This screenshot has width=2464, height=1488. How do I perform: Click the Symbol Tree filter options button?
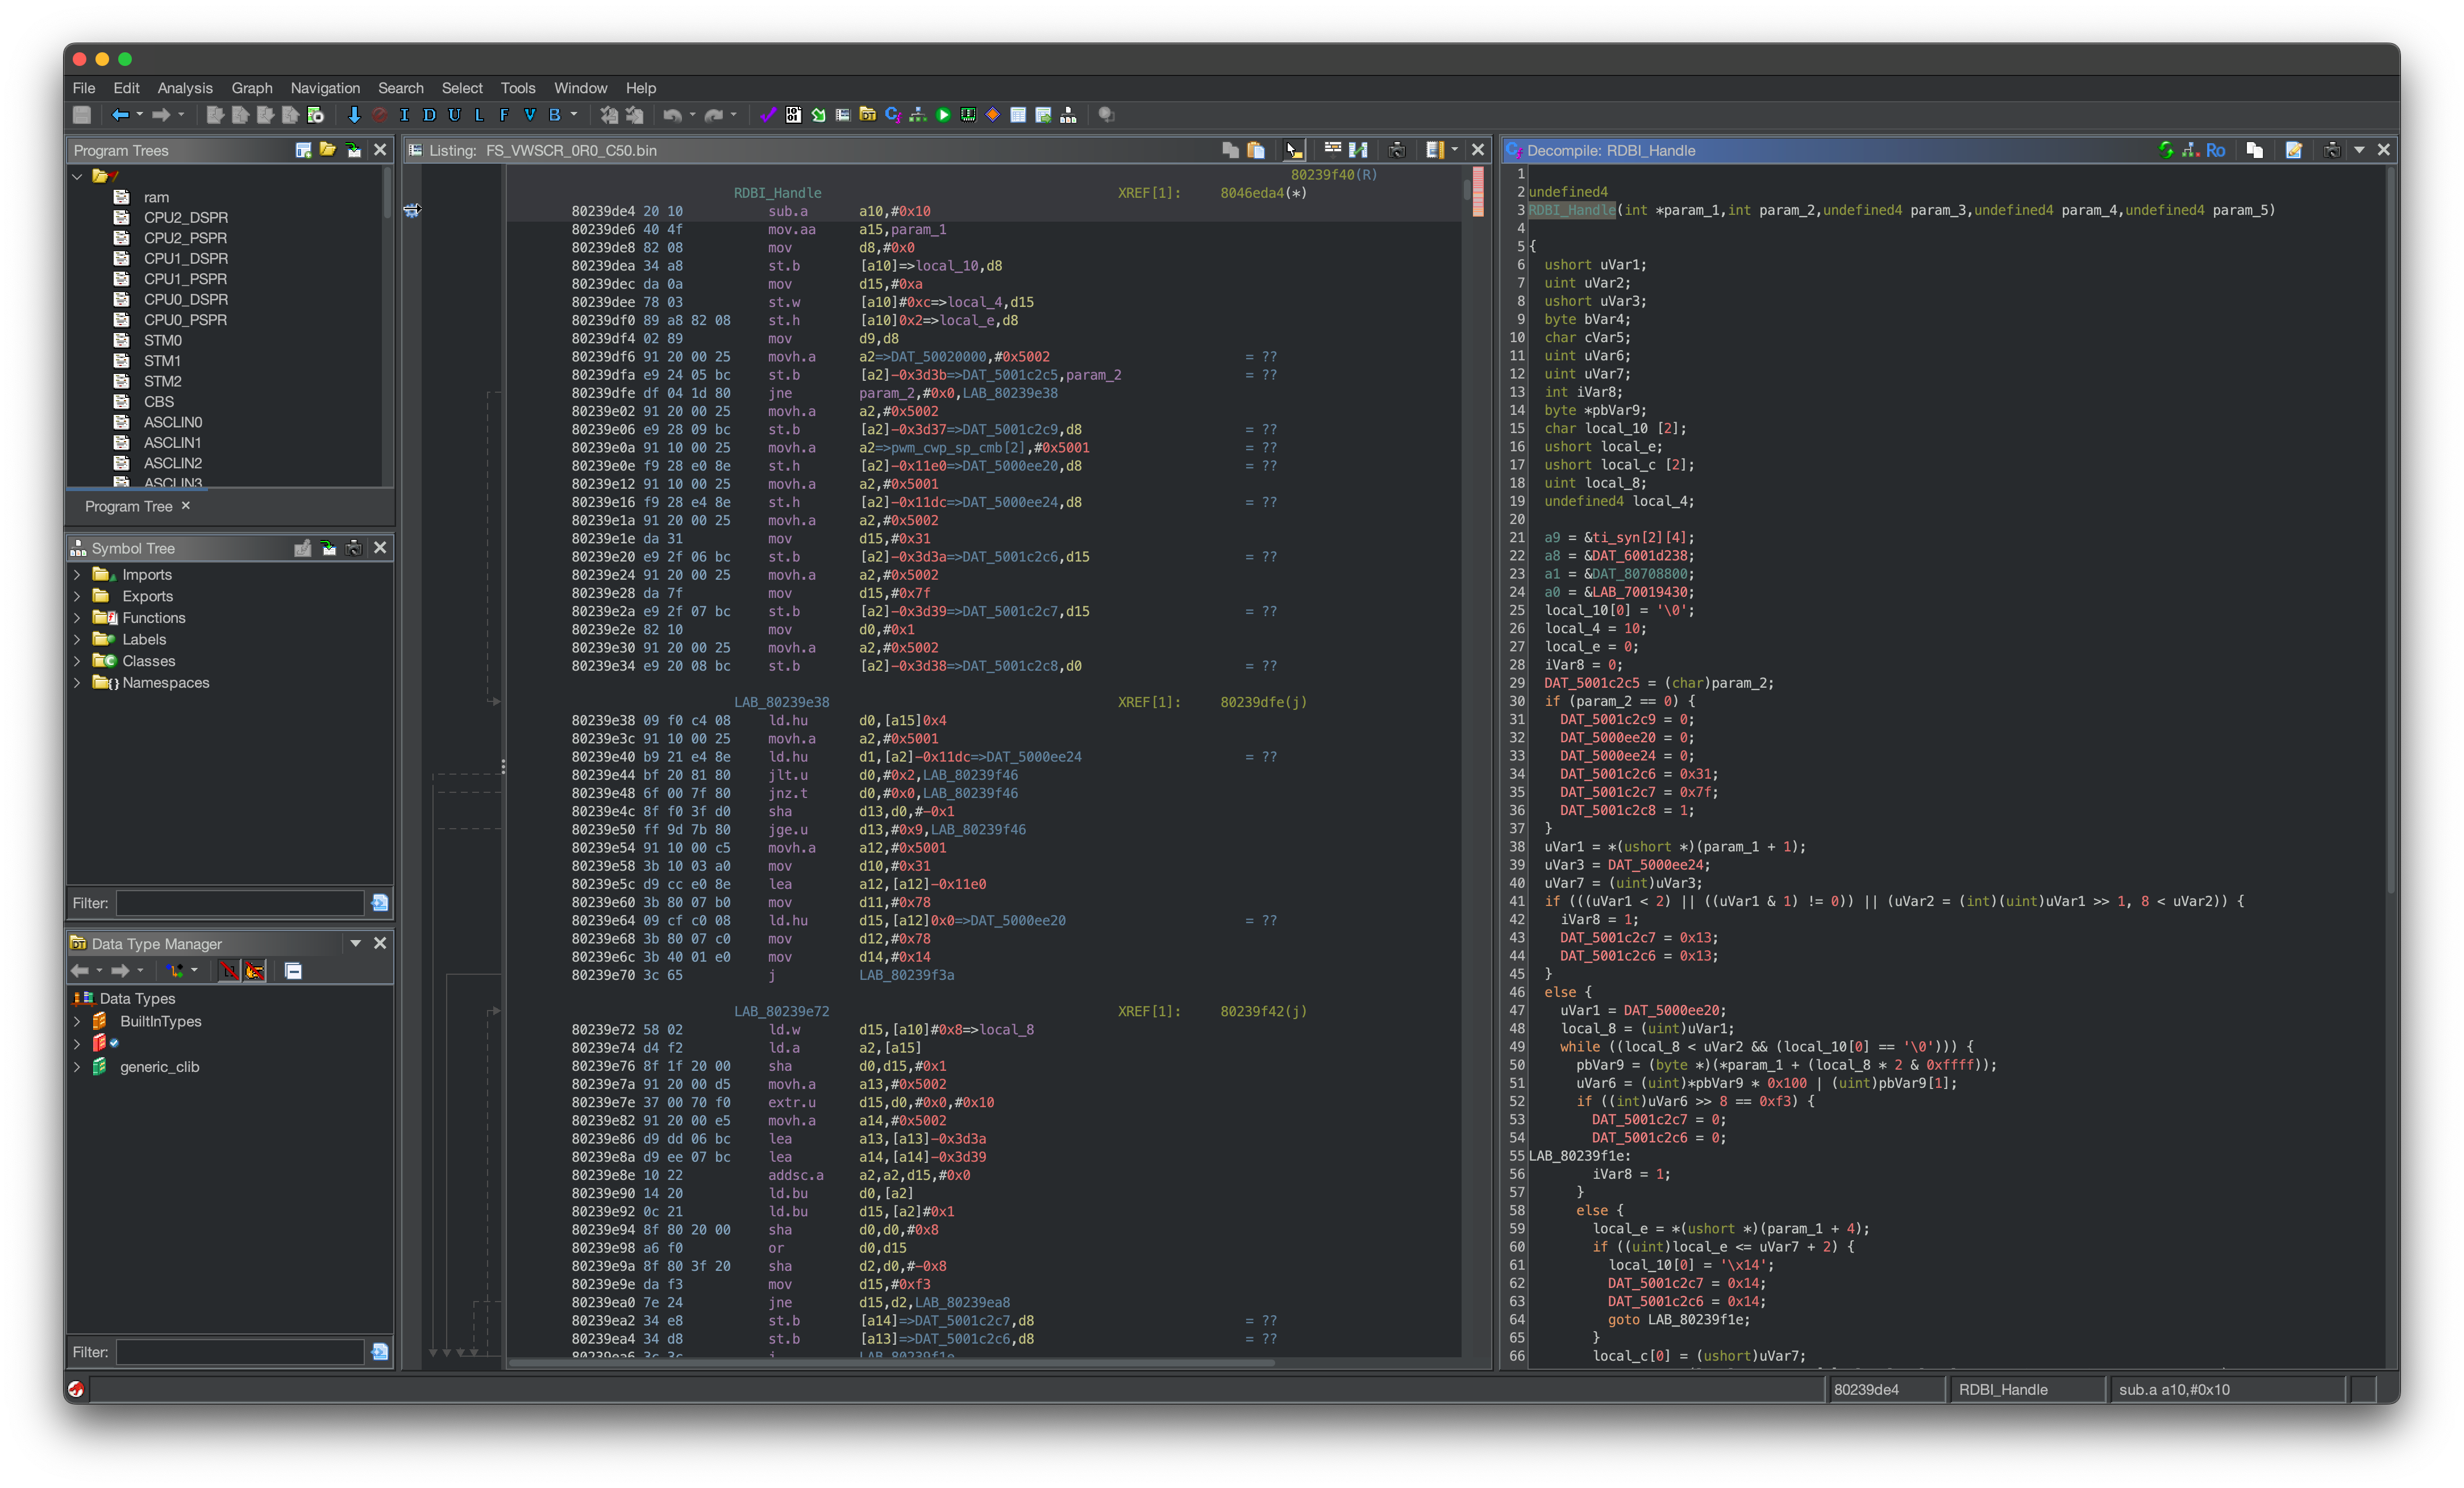tap(380, 903)
